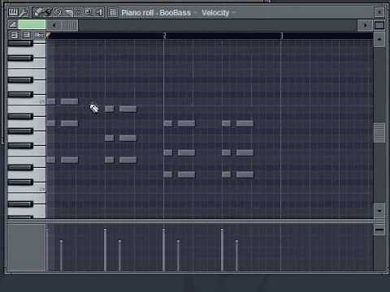The width and height of the screenshot is (390, 292).
Task: Click the last short velocity bar in bar 2
Action: (236, 255)
